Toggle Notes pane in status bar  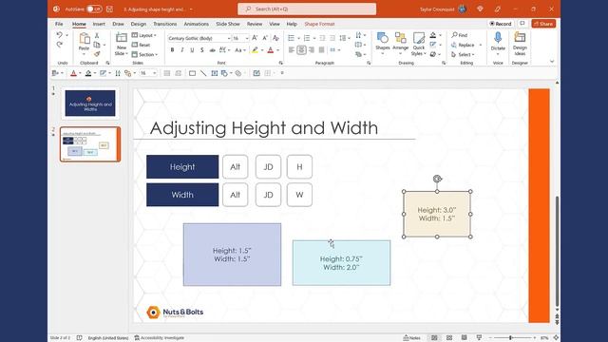(411, 338)
